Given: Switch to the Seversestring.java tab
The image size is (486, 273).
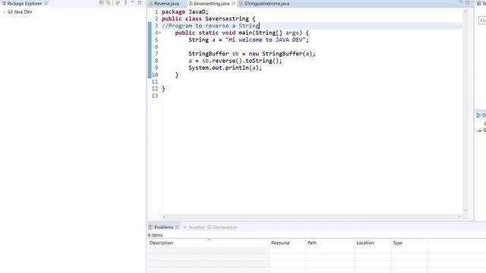Looking at the screenshot, I should pyautogui.click(x=211, y=4).
